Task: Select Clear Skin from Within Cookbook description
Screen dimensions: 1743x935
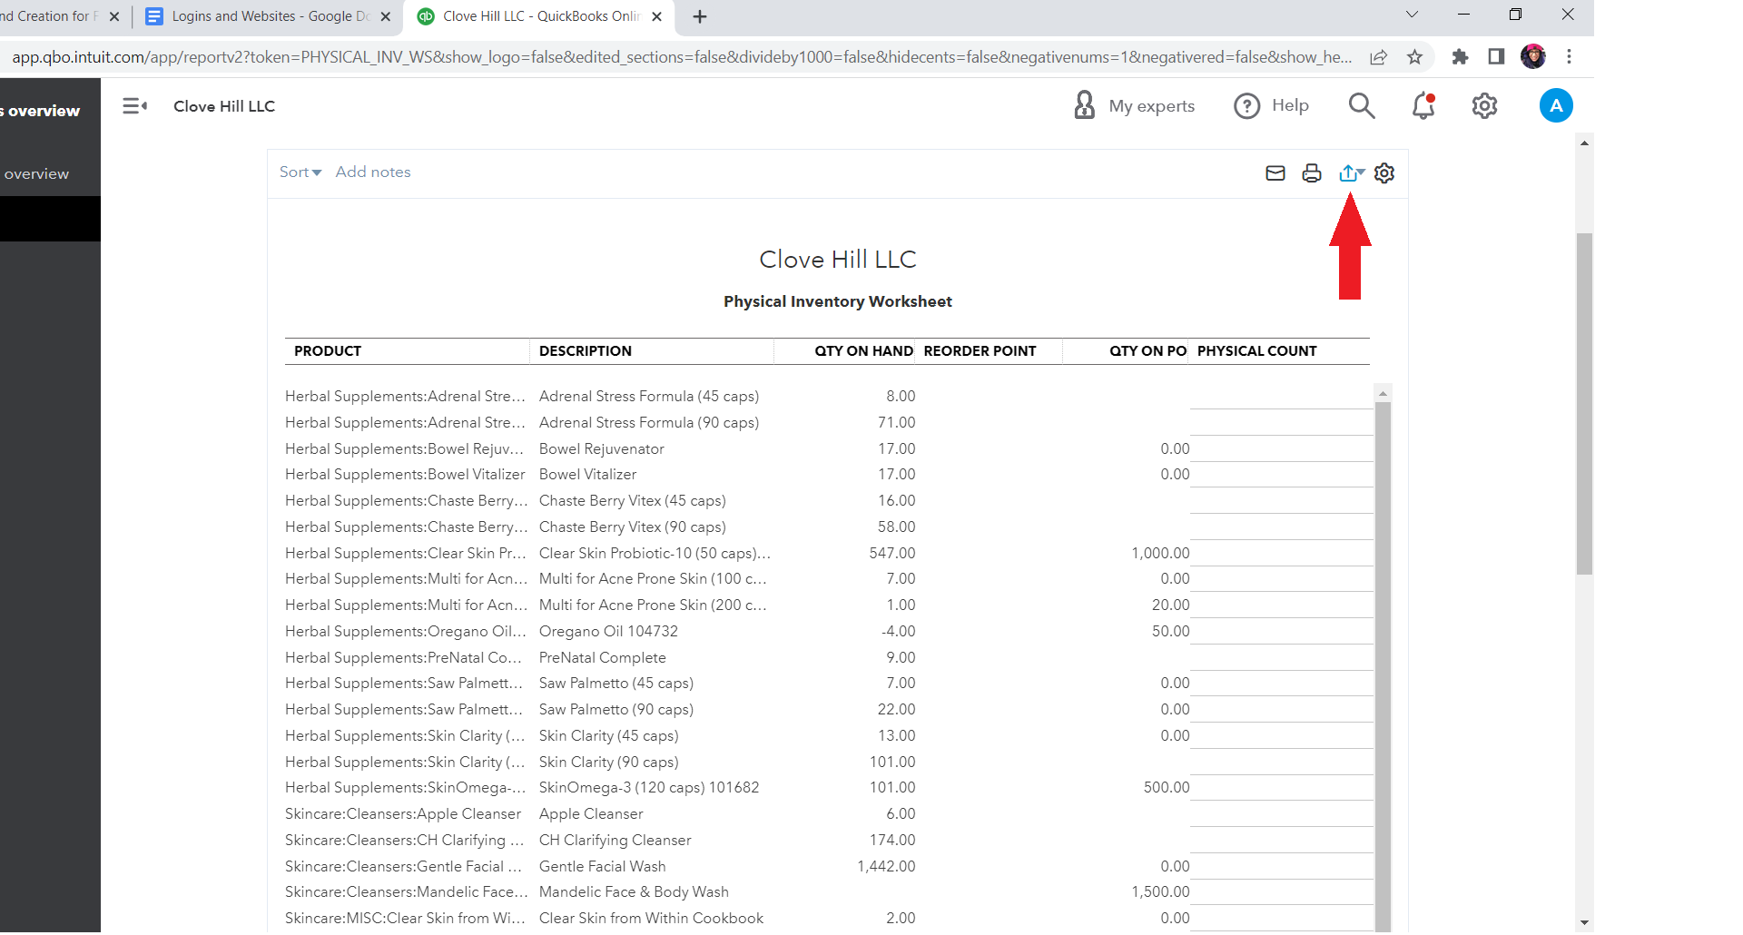Action: (x=651, y=919)
